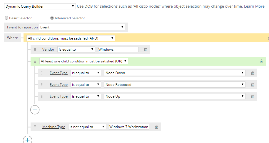The height and width of the screenshot is (143, 269).
Task: Click the Machine Type field link
Action: coord(54,127)
